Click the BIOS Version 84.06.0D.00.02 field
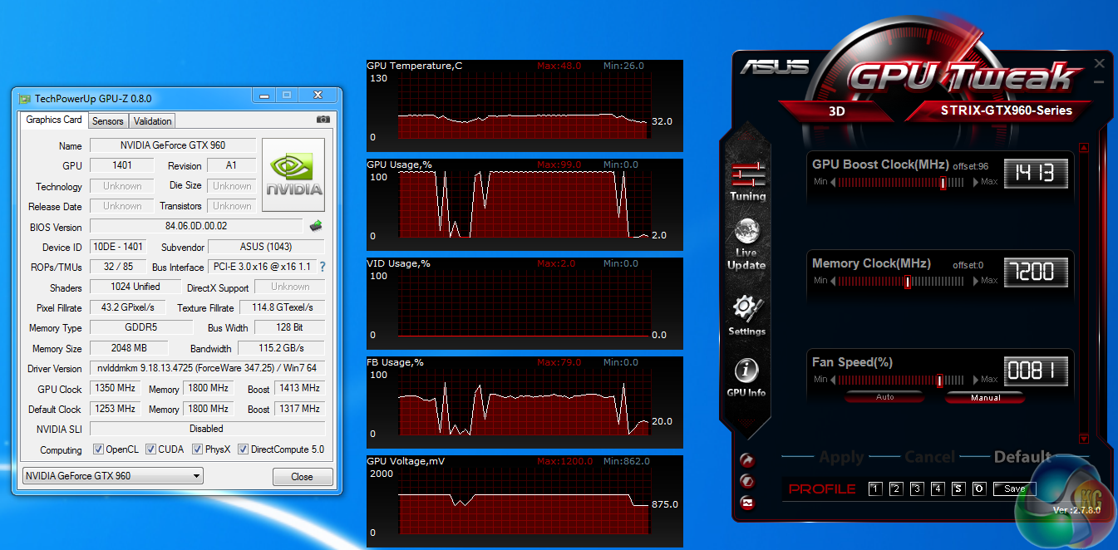Viewport: 1118px width, 550px height. 196,226
